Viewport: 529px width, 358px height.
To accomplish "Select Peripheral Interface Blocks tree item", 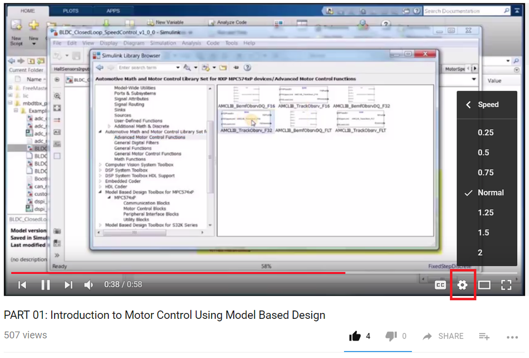I will pos(151,214).
